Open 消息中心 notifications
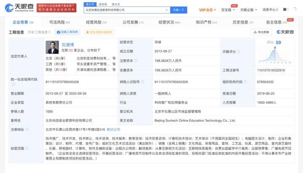The width and height of the screenshot is (303, 173). 270,10
